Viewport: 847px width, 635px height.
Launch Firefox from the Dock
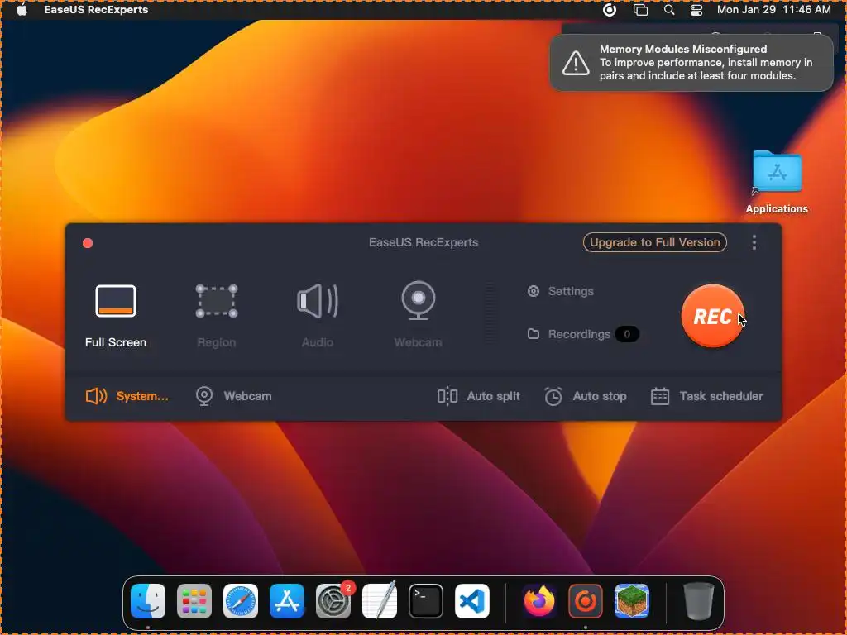tap(539, 601)
